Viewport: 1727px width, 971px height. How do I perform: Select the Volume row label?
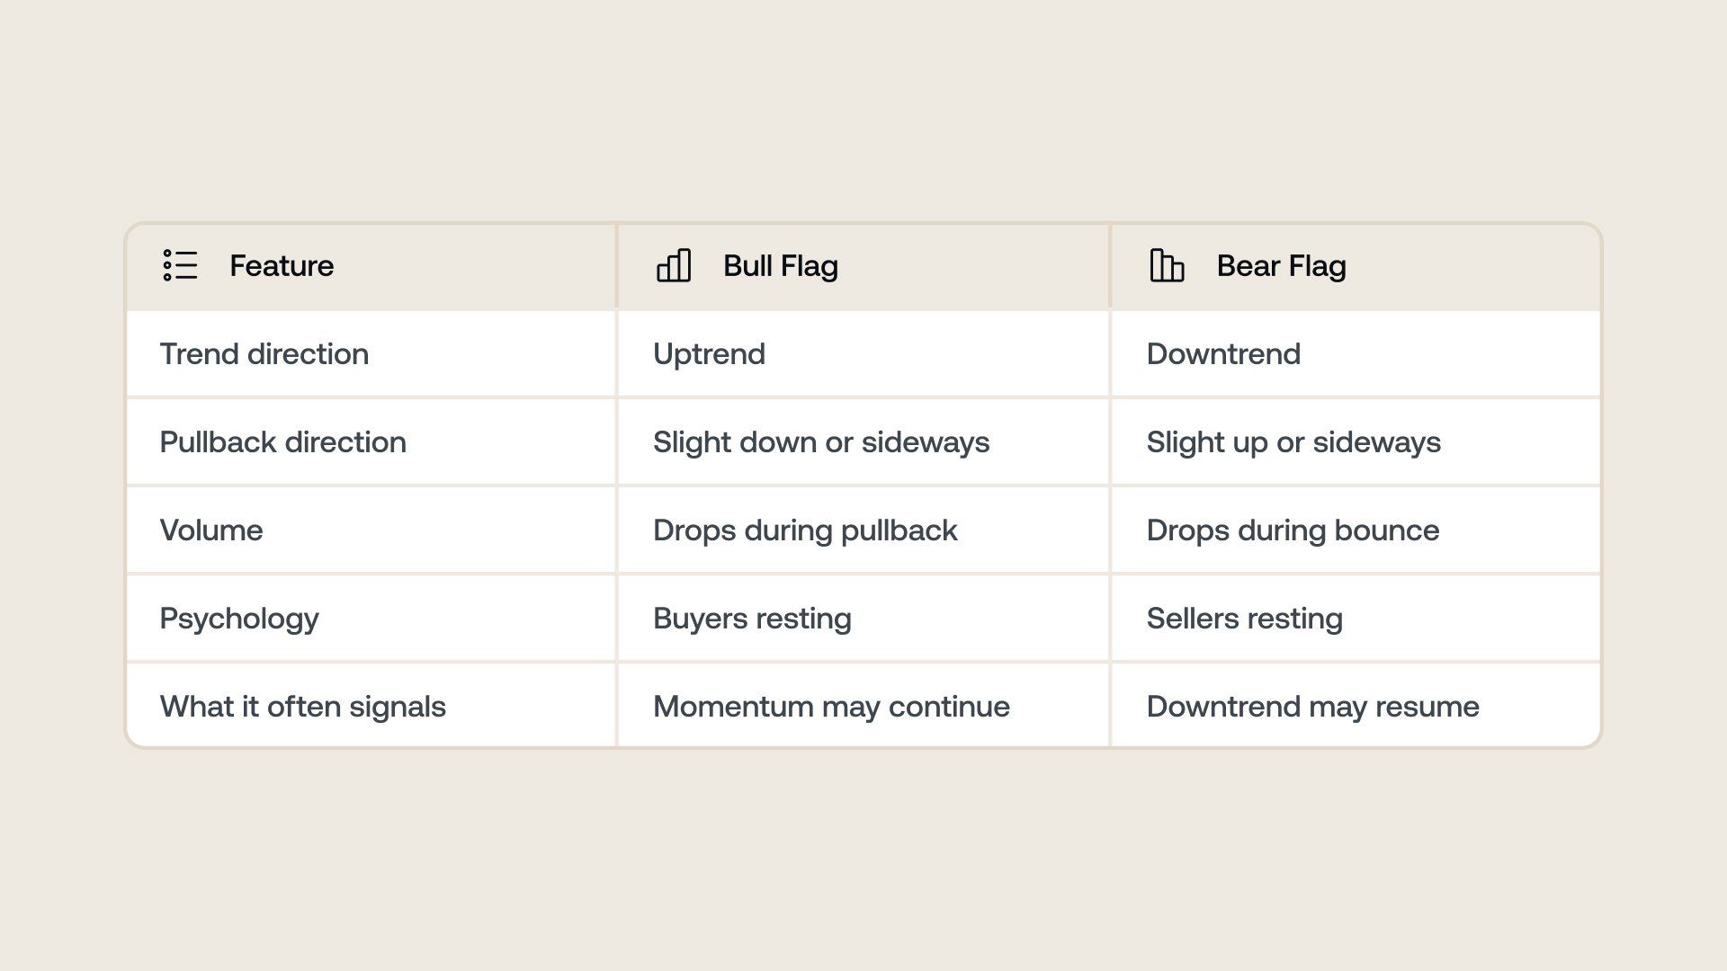click(x=211, y=530)
